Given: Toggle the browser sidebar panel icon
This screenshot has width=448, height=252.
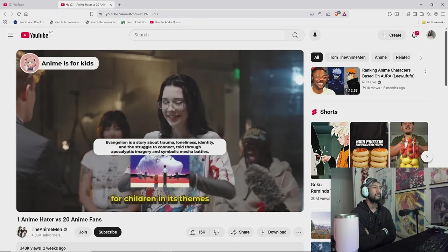Looking at the screenshot, I should [x=415, y=14].
